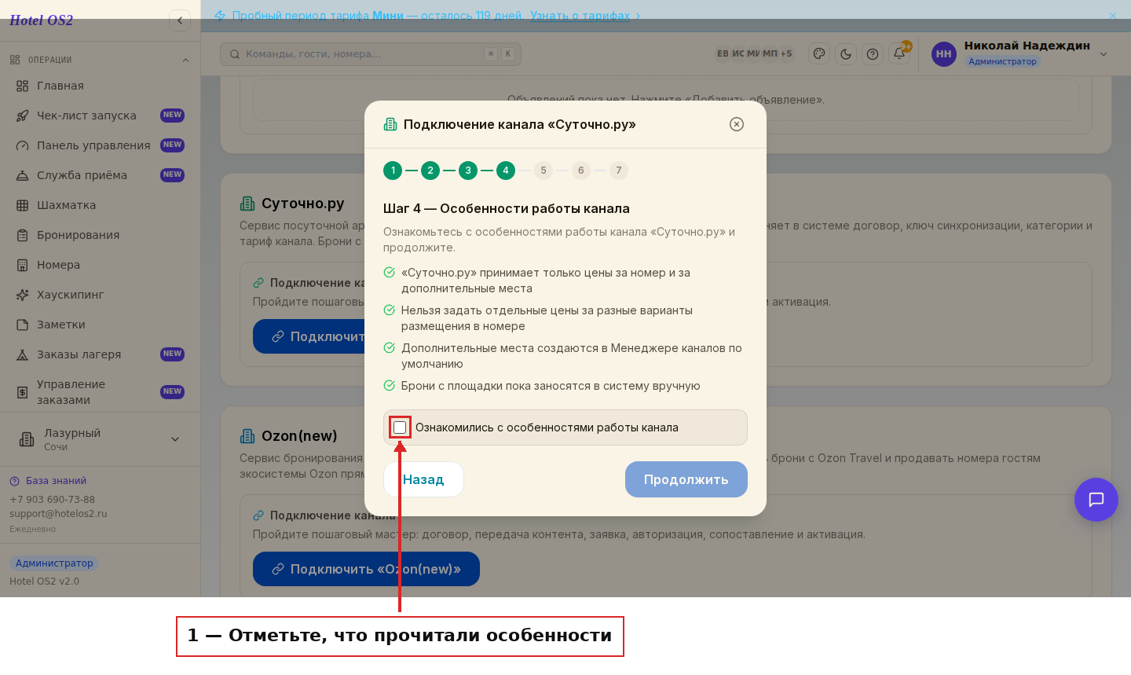Go to wizard step 3 circle

click(x=468, y=171)
